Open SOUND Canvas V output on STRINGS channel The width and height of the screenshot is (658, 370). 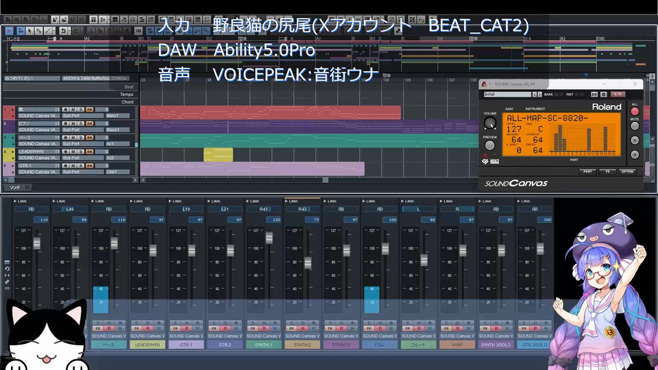click(341, 336)
